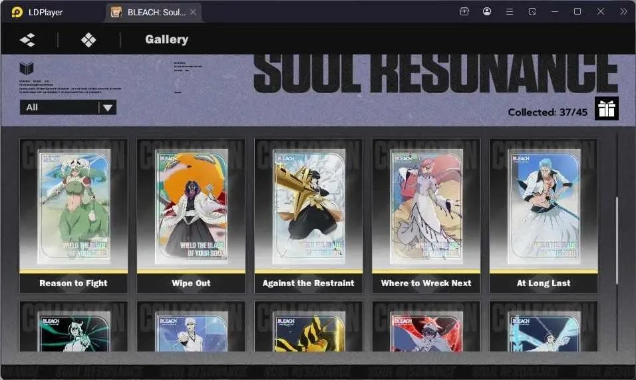Click the LDPlayer logo icon
The height and width of the screenshot is (380, 636).
17,12
